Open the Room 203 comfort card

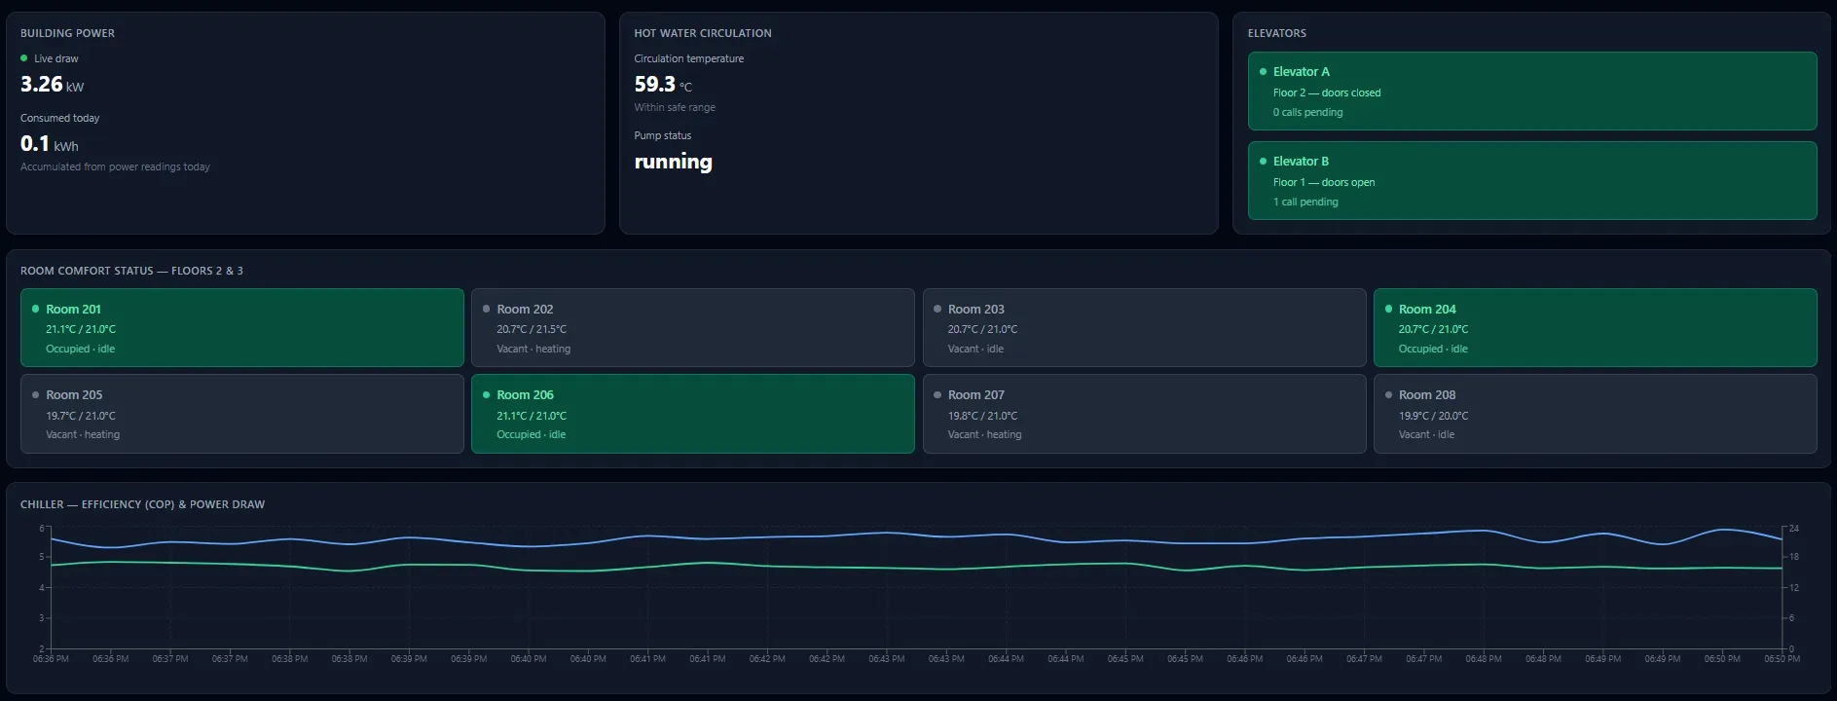1144,327
